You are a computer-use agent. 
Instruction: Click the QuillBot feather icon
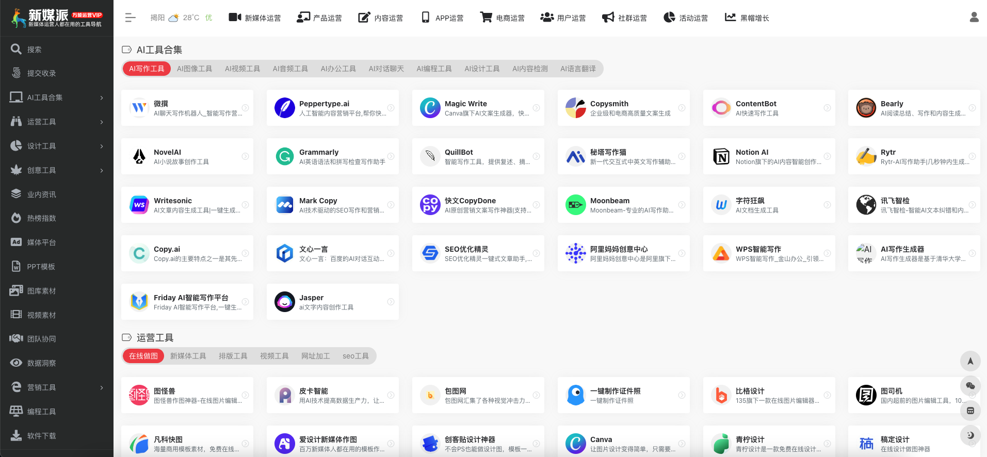coord(430,156)
